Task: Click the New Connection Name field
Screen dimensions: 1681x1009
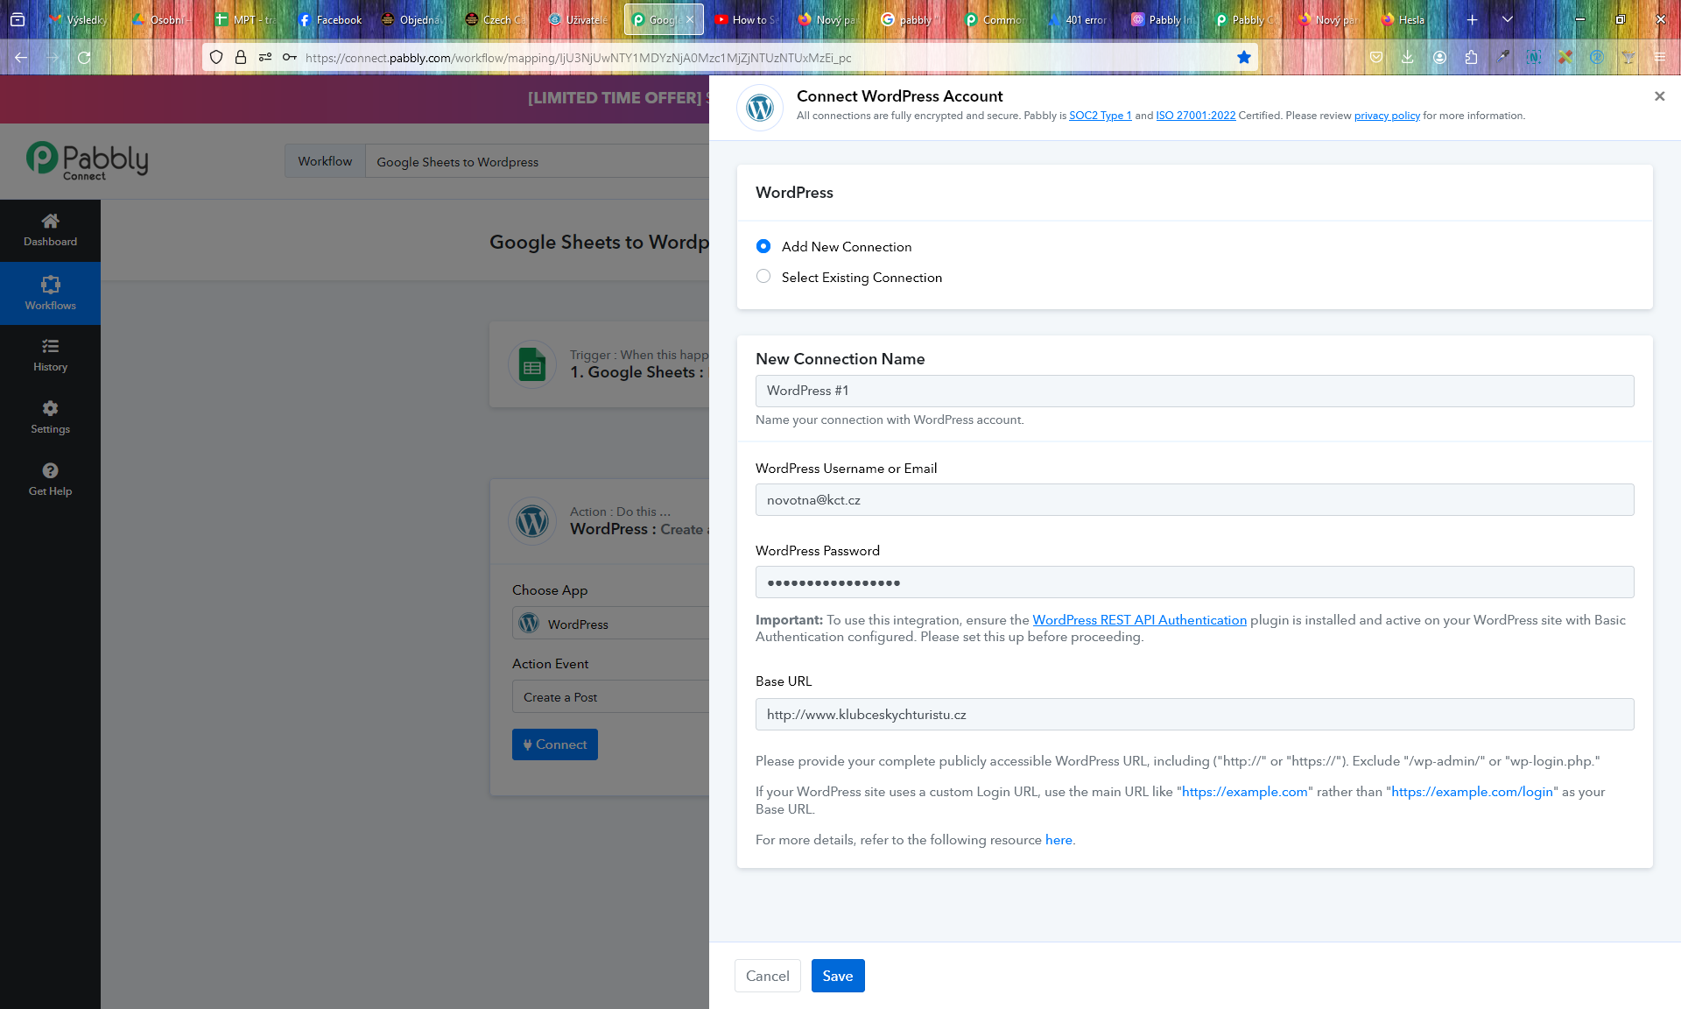Action: [x=1194, y=391]
